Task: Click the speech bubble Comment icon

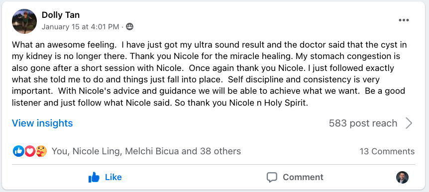Action: (x=272, y=177)
